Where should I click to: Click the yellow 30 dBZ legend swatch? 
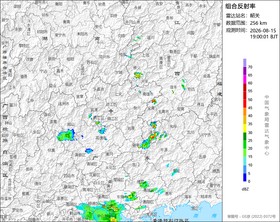pos(245,128)
